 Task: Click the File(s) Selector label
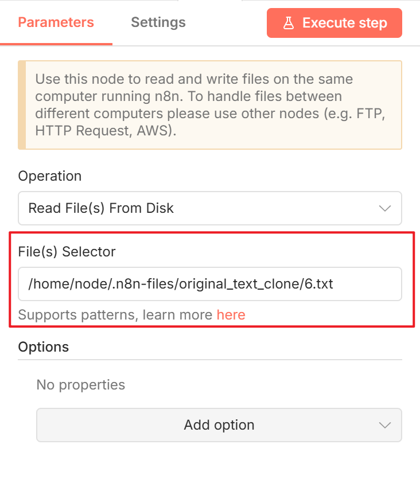[x=67, y=251]
